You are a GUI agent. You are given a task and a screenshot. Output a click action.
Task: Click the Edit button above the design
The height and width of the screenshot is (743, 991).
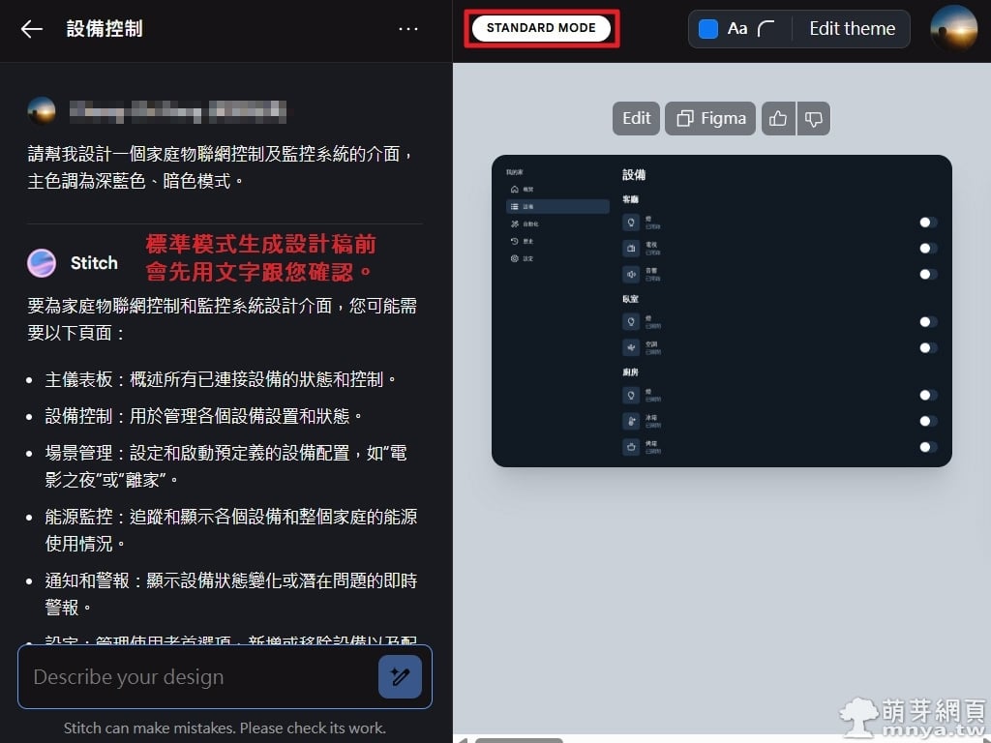coord(636,119)
